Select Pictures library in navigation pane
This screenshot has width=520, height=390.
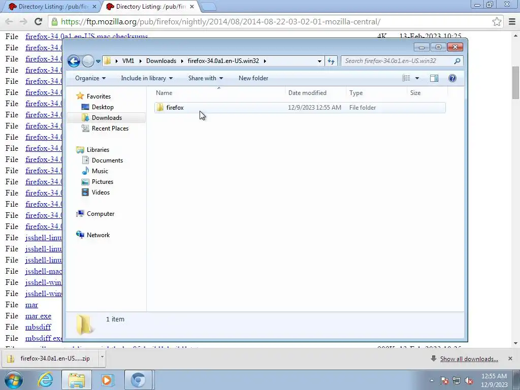coord(103,182)
